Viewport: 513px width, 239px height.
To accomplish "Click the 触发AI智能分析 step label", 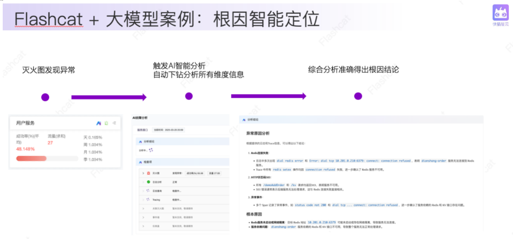I will point(179,66).
